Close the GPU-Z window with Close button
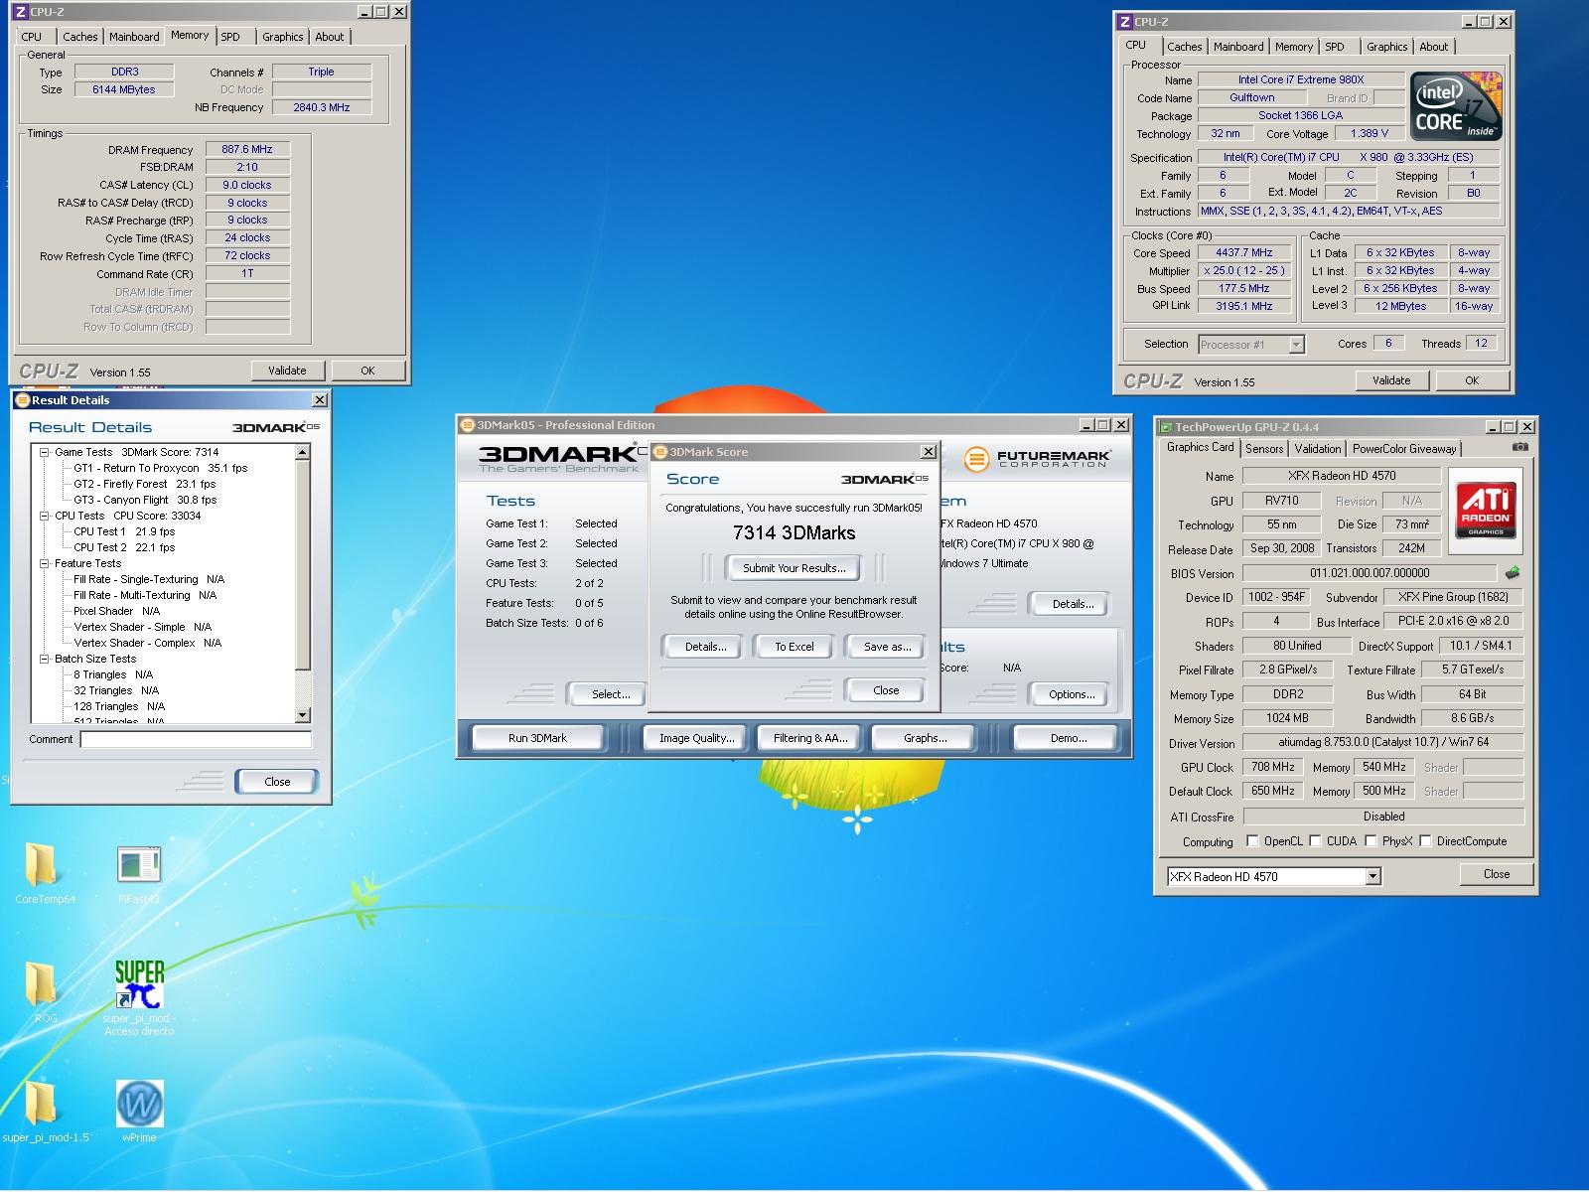This screenshot has width=1589, height=1192. pos(1497,874)
